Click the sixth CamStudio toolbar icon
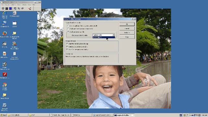This screenshot has width=208, height=117. pyautogui.click(x=22, y=8)
